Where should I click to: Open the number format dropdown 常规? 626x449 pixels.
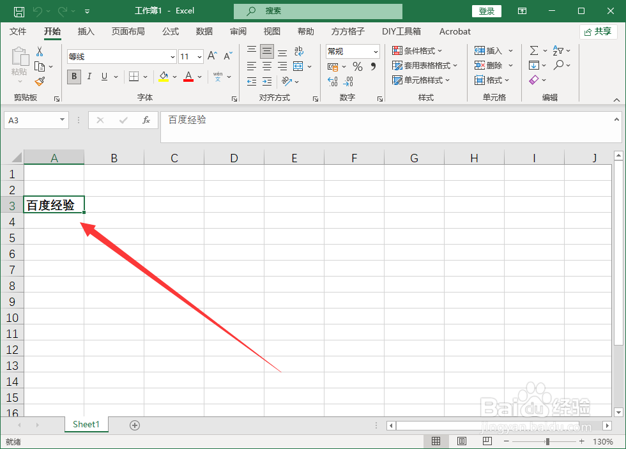(376, 52)
